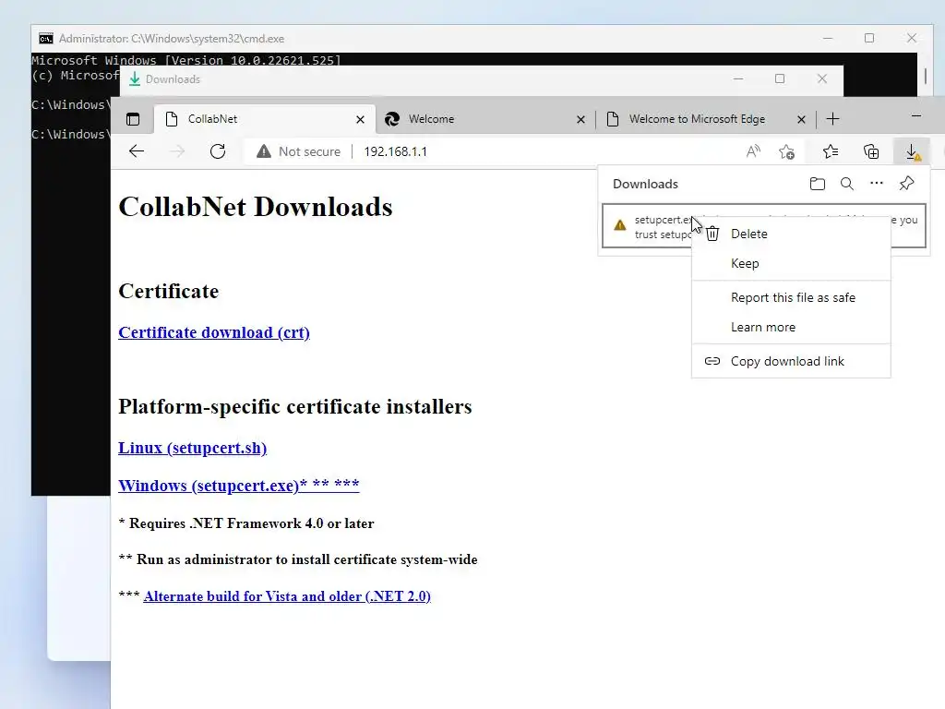Maximize the cmd.exe window
This screenshot has width=945, height=709.
(x=869, y=38)
